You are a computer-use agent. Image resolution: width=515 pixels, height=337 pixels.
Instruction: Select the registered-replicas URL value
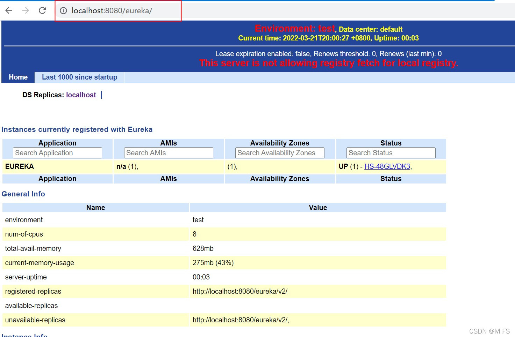pyautogui.click(x=240, y=291)
